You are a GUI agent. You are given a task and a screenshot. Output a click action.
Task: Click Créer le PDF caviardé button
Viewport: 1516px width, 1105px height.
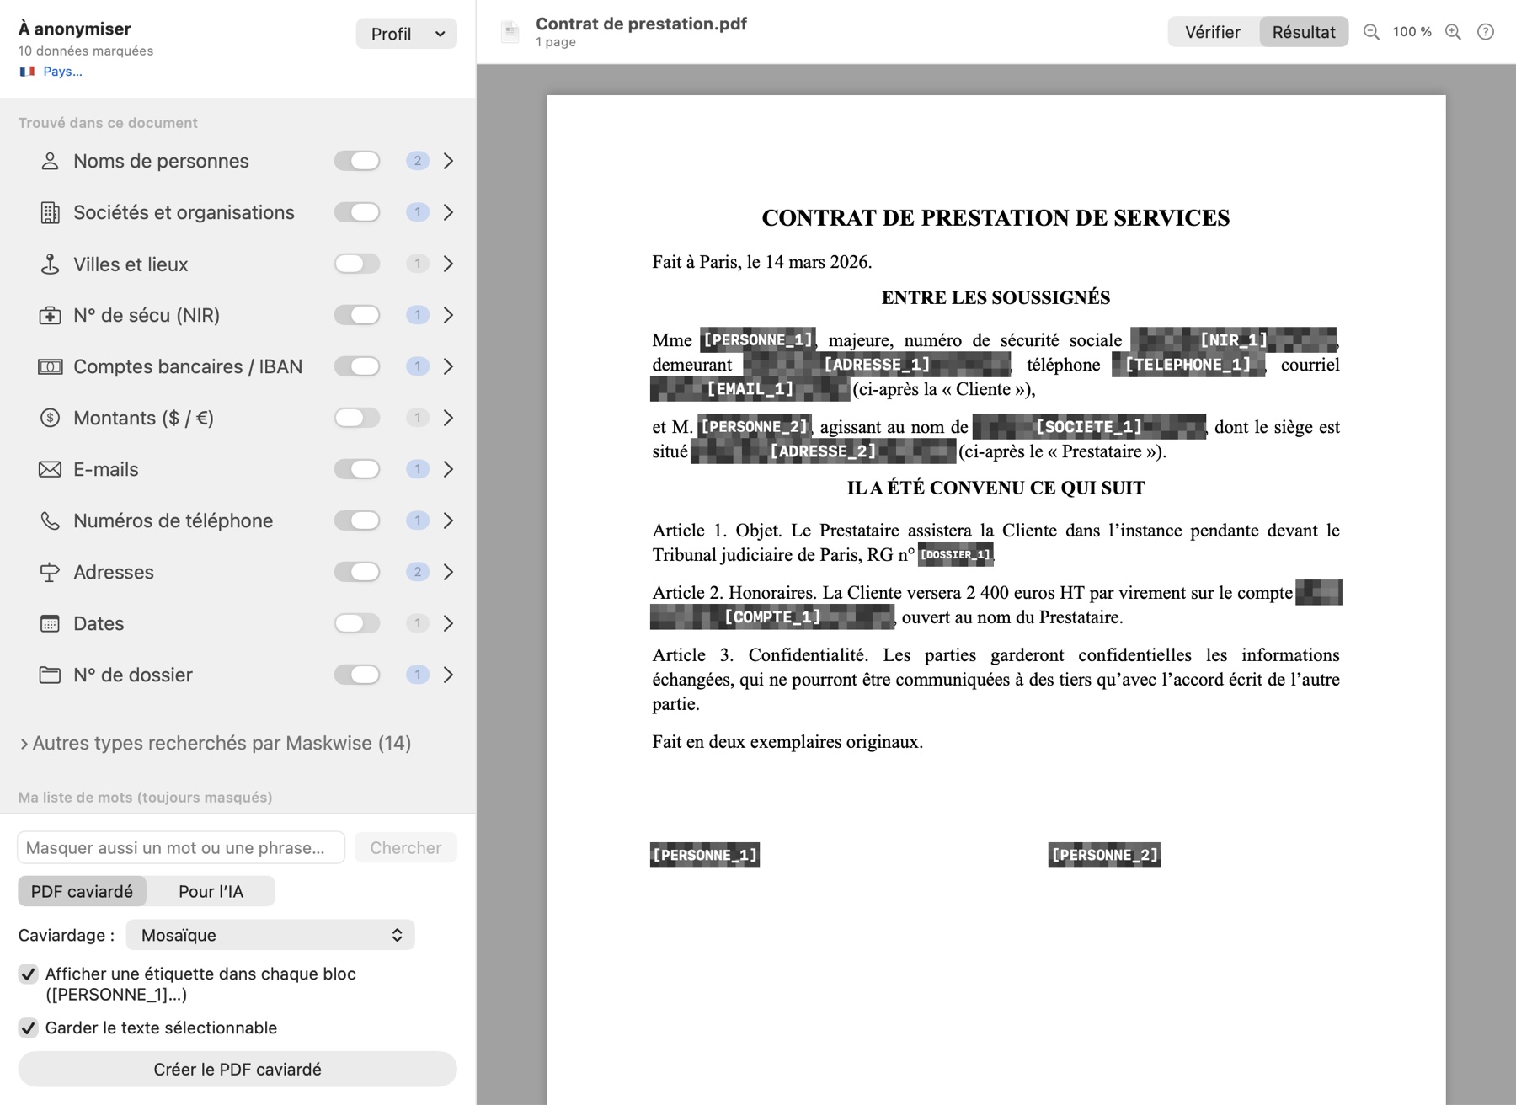pos(238,1070)
